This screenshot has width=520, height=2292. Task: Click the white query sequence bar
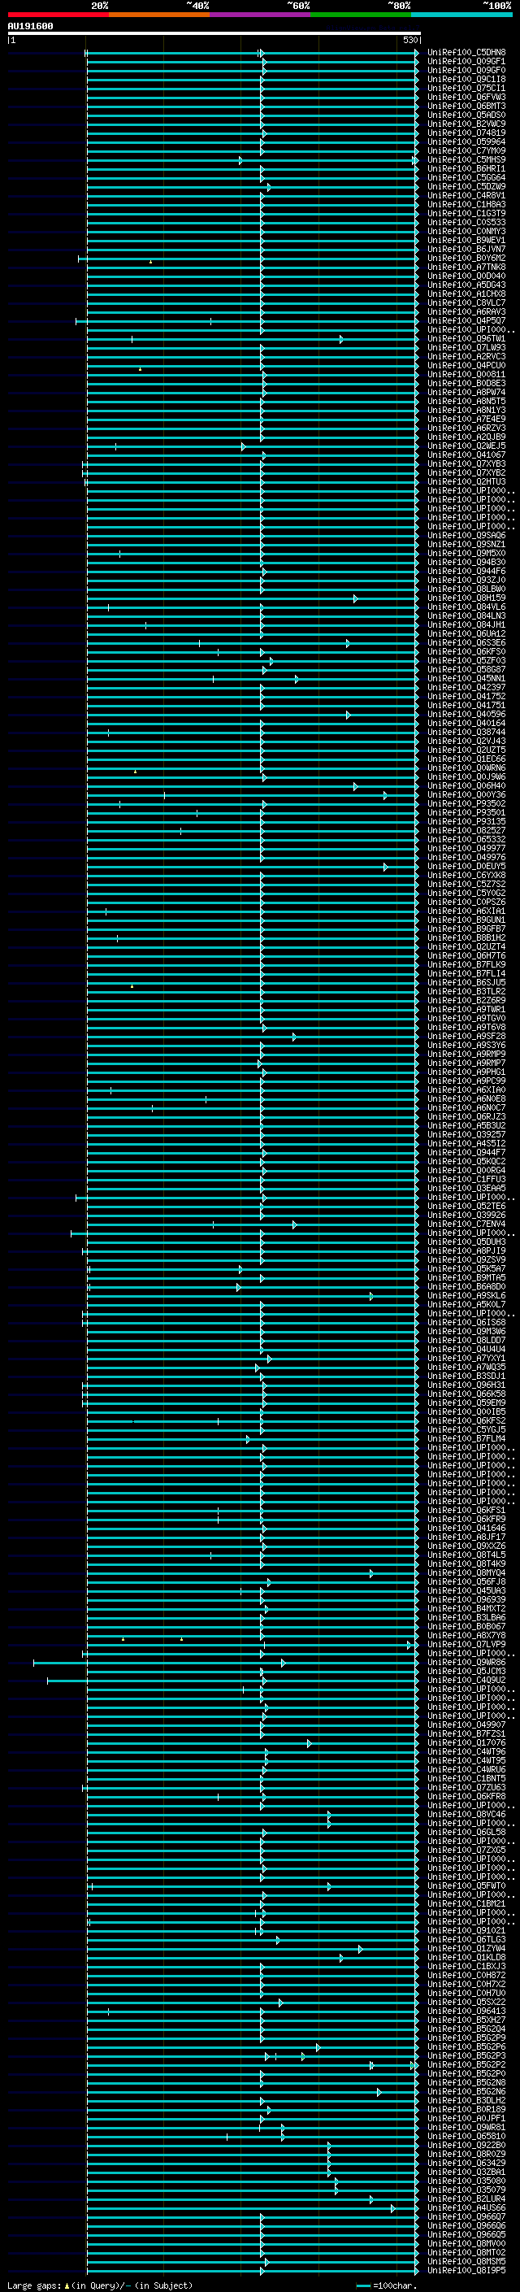tap(214, 34)
